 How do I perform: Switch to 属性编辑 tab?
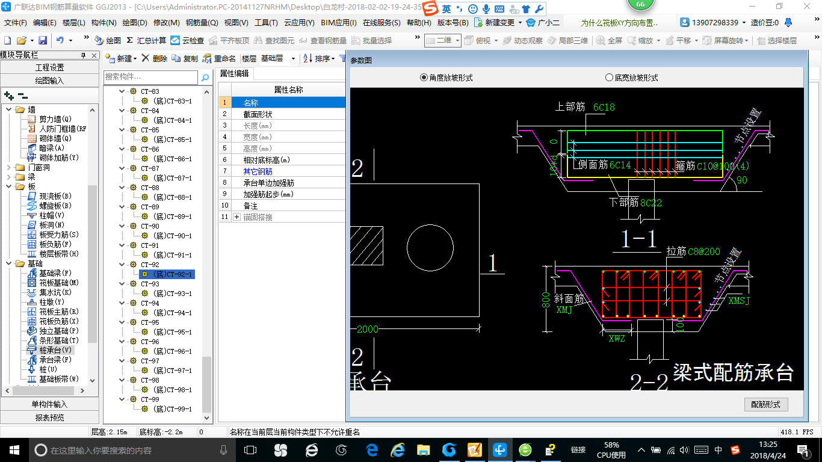coord(235,73)
